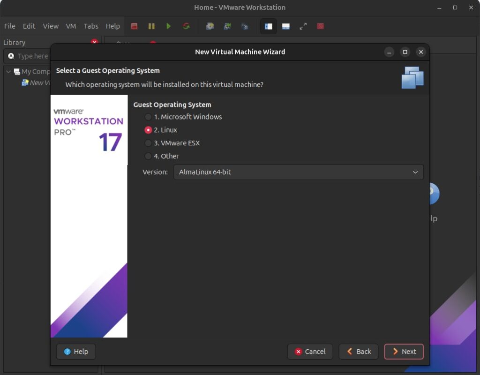Open the Tabs menu

pyautogui.click(x=91, y=26)
